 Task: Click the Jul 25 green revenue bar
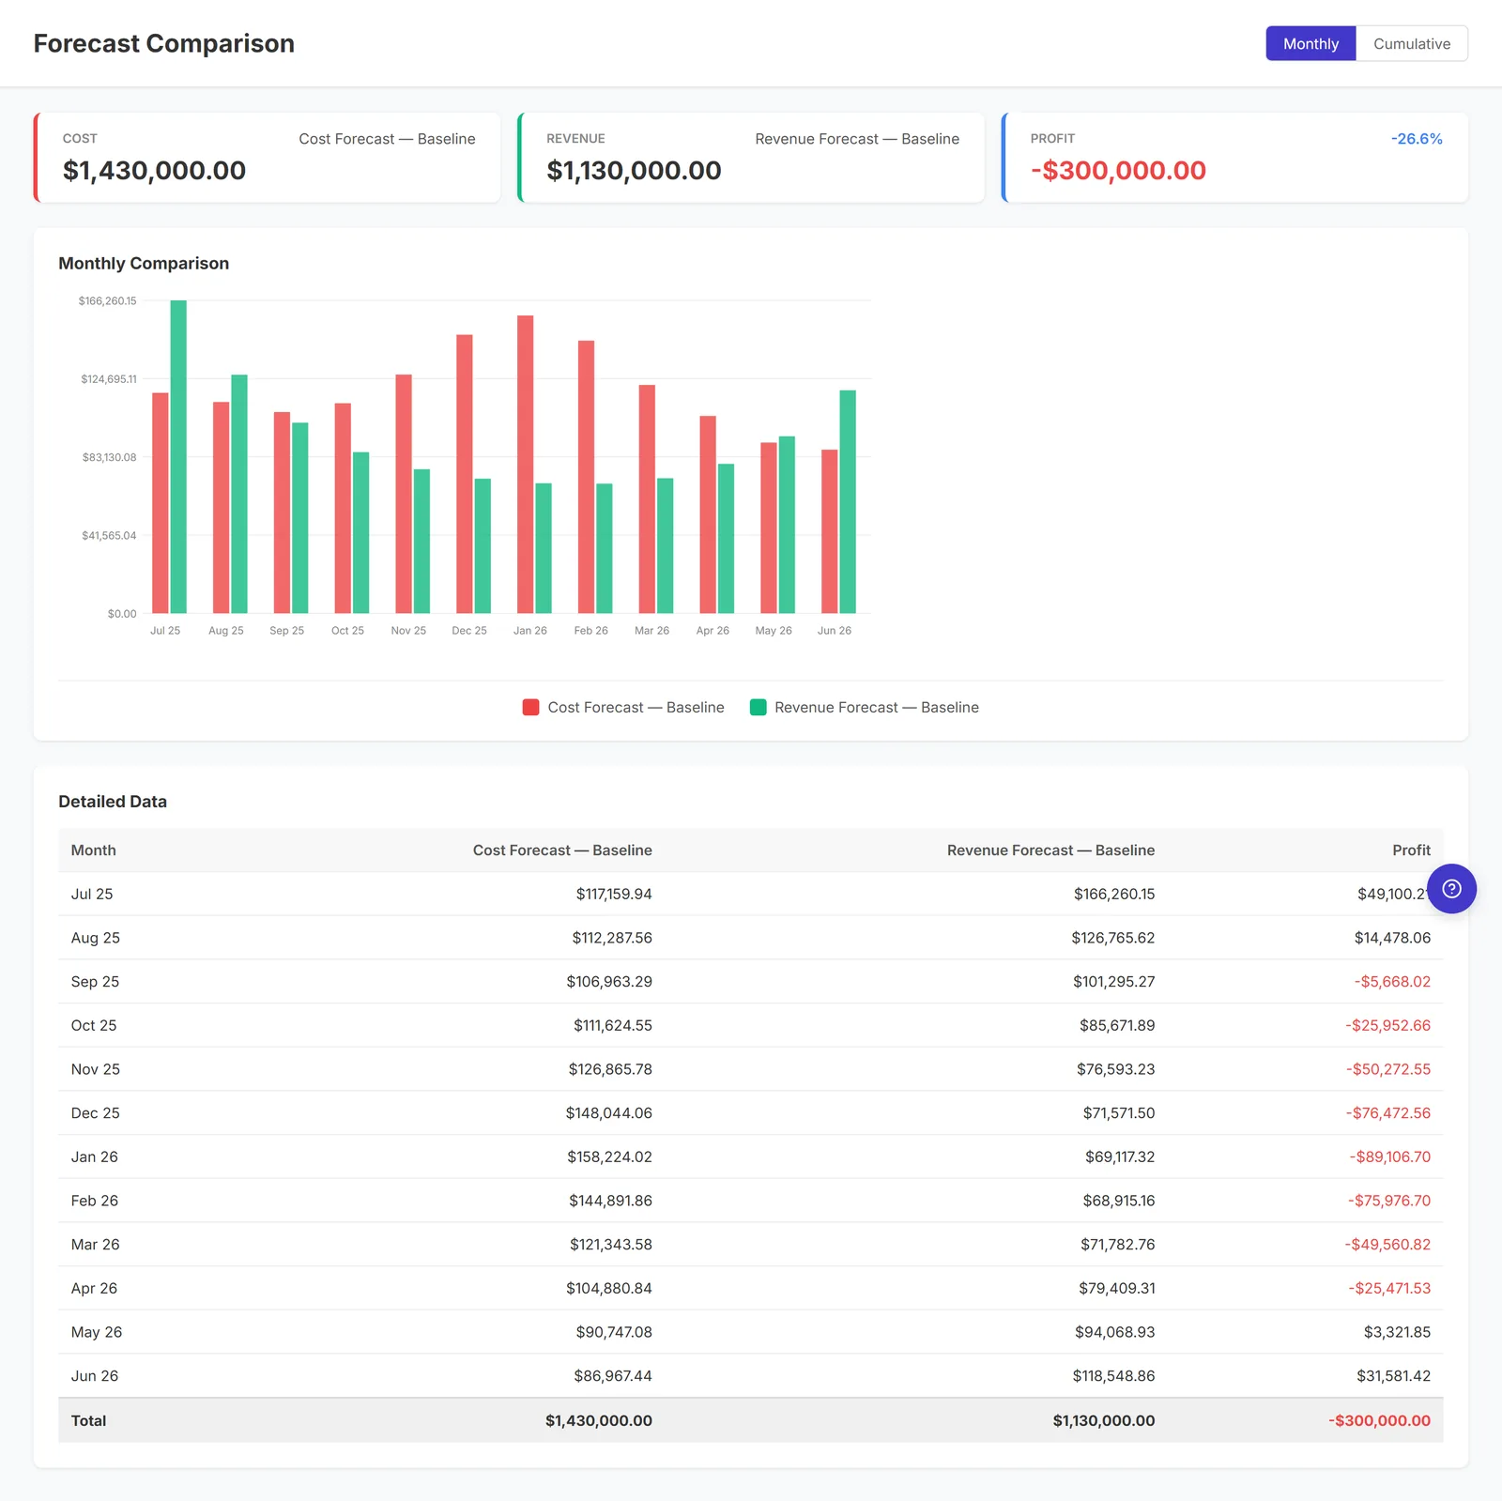178,456
